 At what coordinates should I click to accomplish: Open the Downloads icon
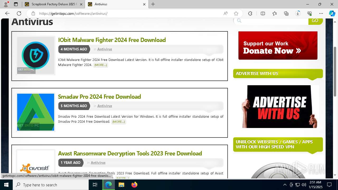pos(298,13)
